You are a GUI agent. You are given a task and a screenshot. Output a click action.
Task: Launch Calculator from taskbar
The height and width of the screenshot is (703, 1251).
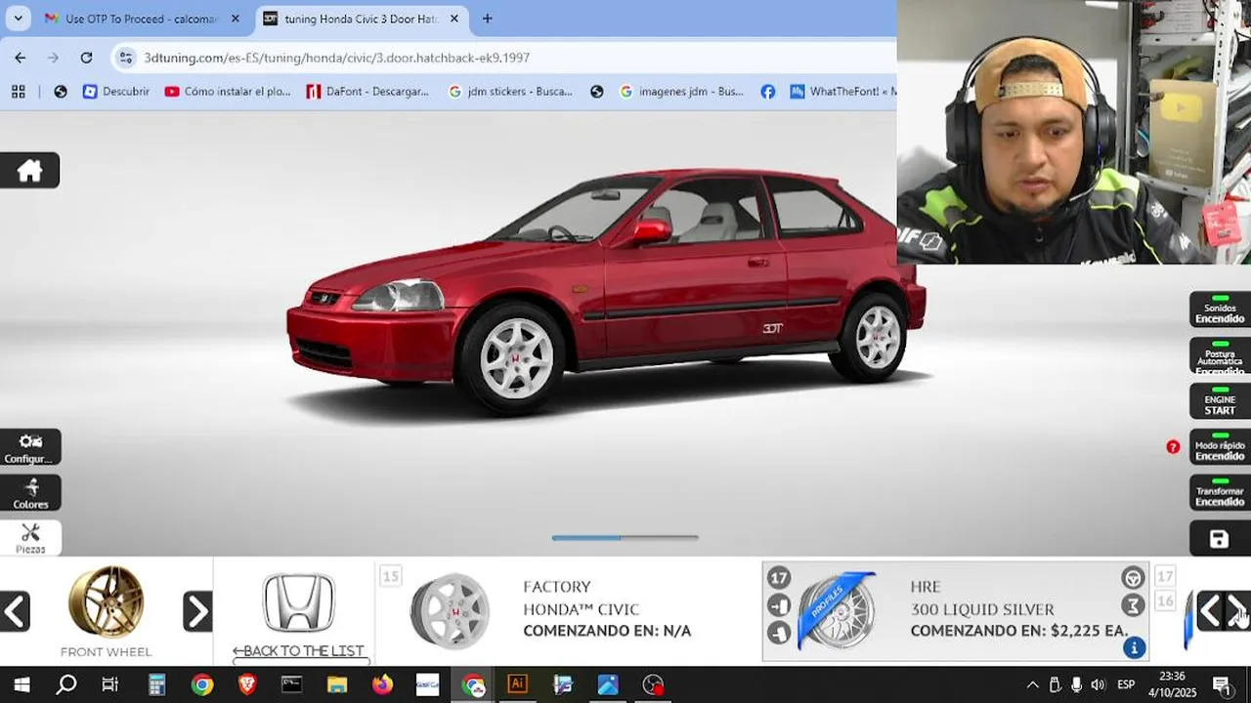(x=156, y=684)
